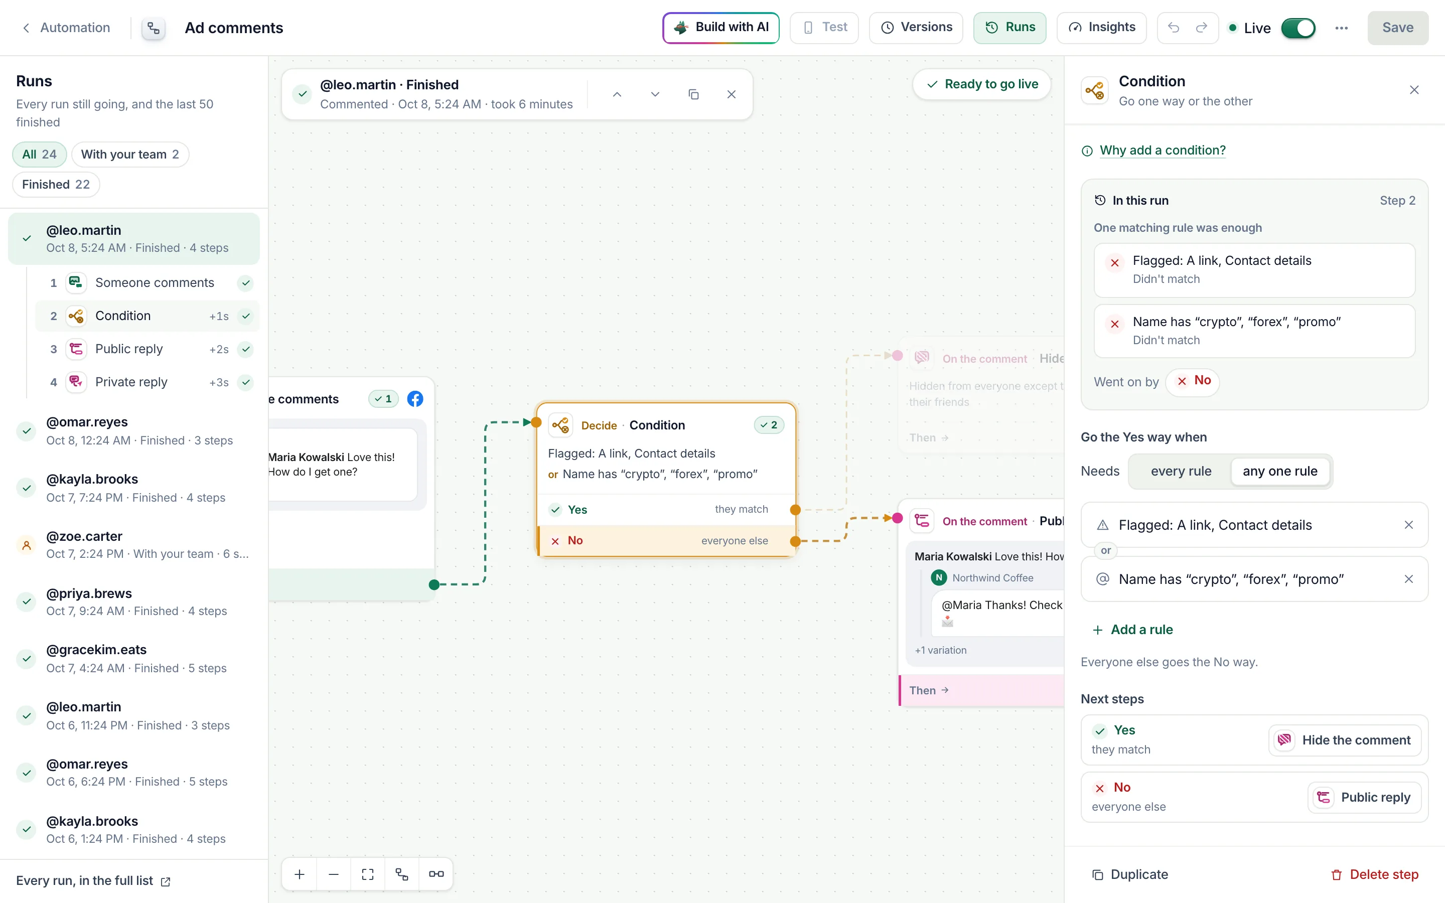Open 'Why add a condition?' link

click(1162, 150)
